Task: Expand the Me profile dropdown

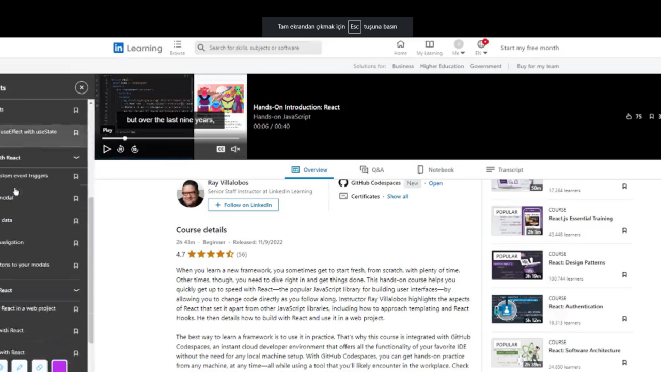Action: coord(459,48)
